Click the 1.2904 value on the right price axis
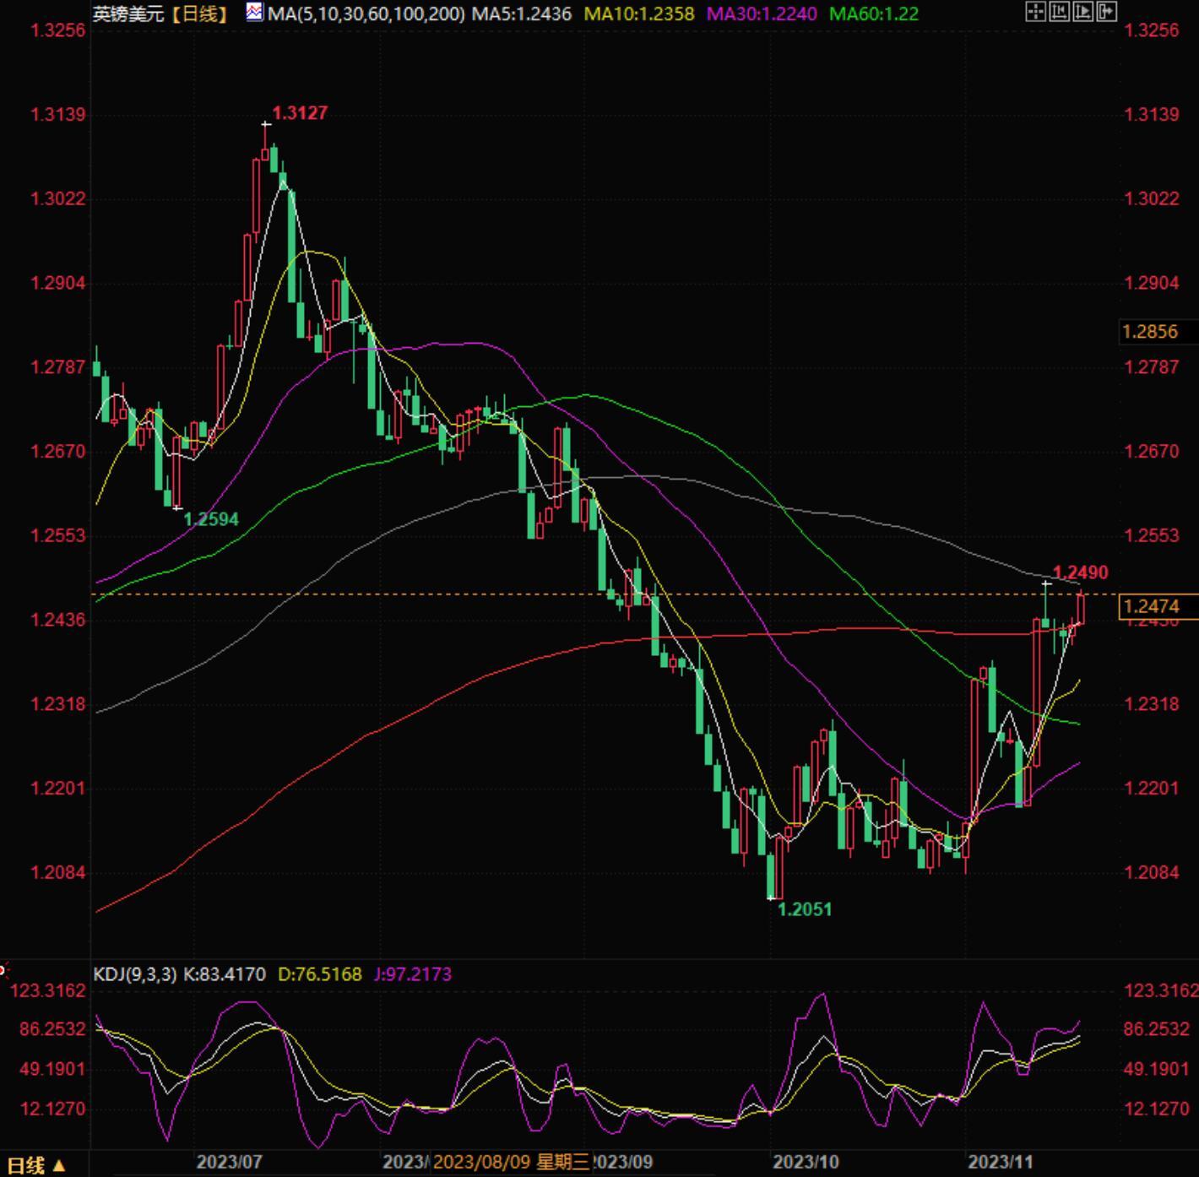The width and height of the screenshot is (1199, 1177). point(1153,283)
